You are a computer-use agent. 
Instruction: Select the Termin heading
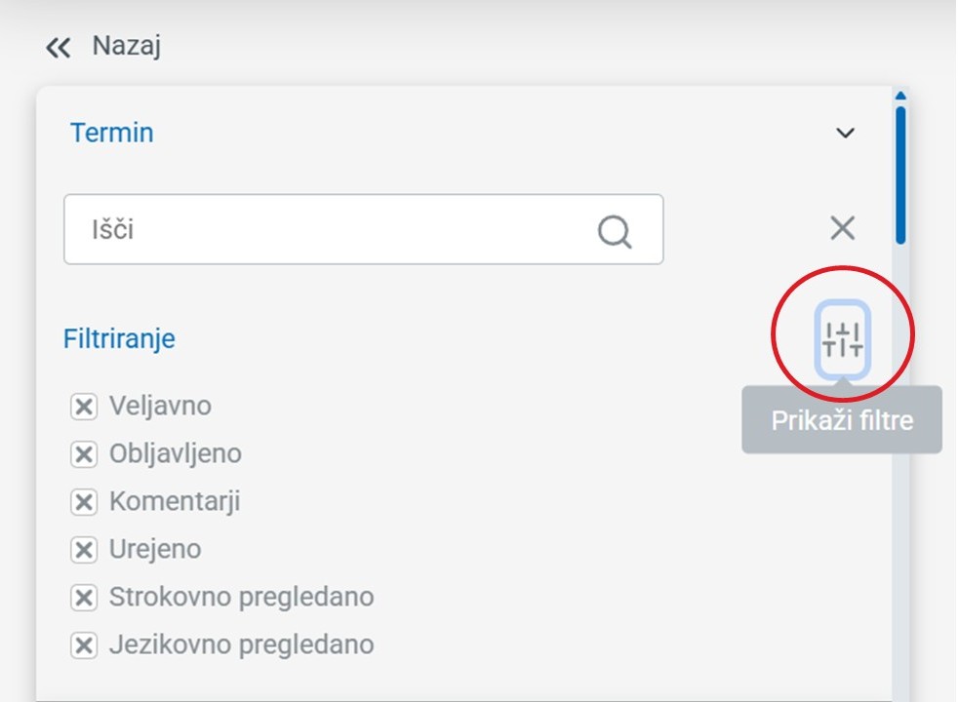point(110,133)
